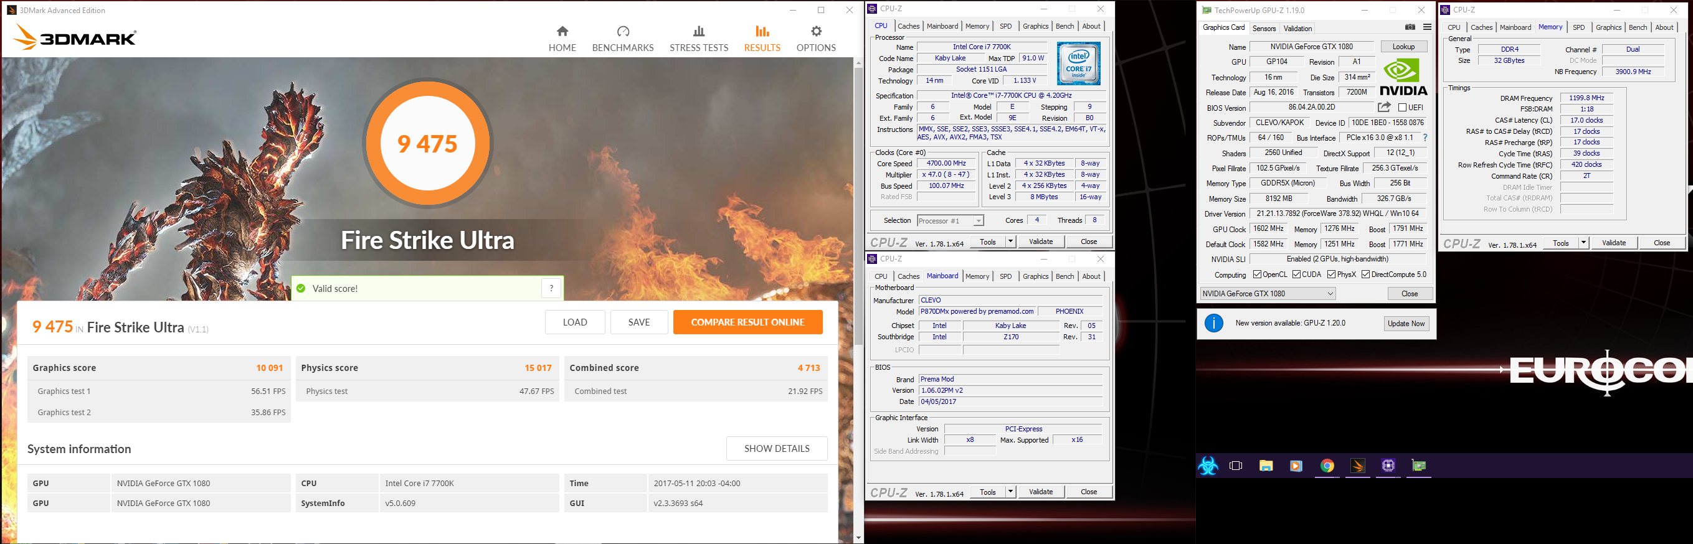Screen dimensions: 1693x544
Task: Click the SAVE button in 3DMark
Action: click(x=639, y=322)
